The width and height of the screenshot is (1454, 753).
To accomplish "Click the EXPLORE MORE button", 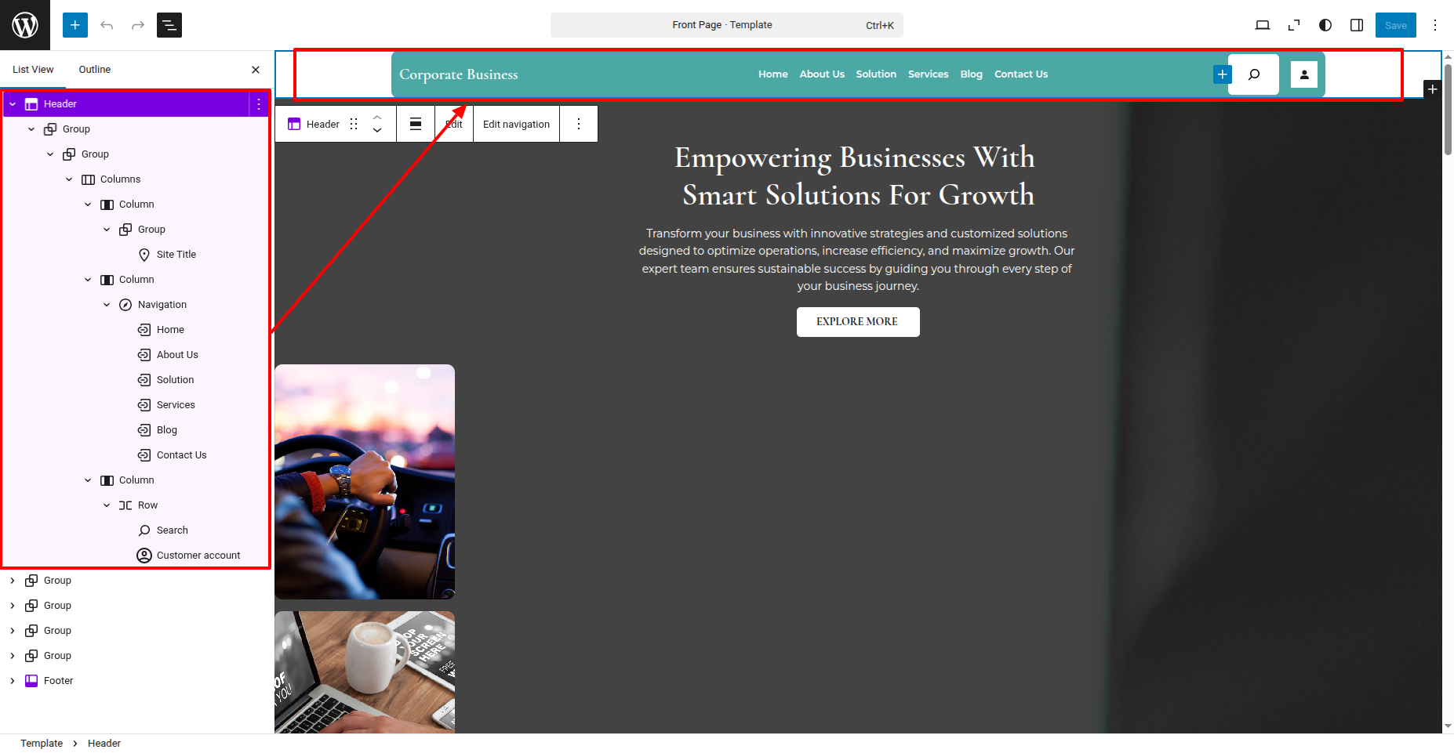I will click(858, 322).
